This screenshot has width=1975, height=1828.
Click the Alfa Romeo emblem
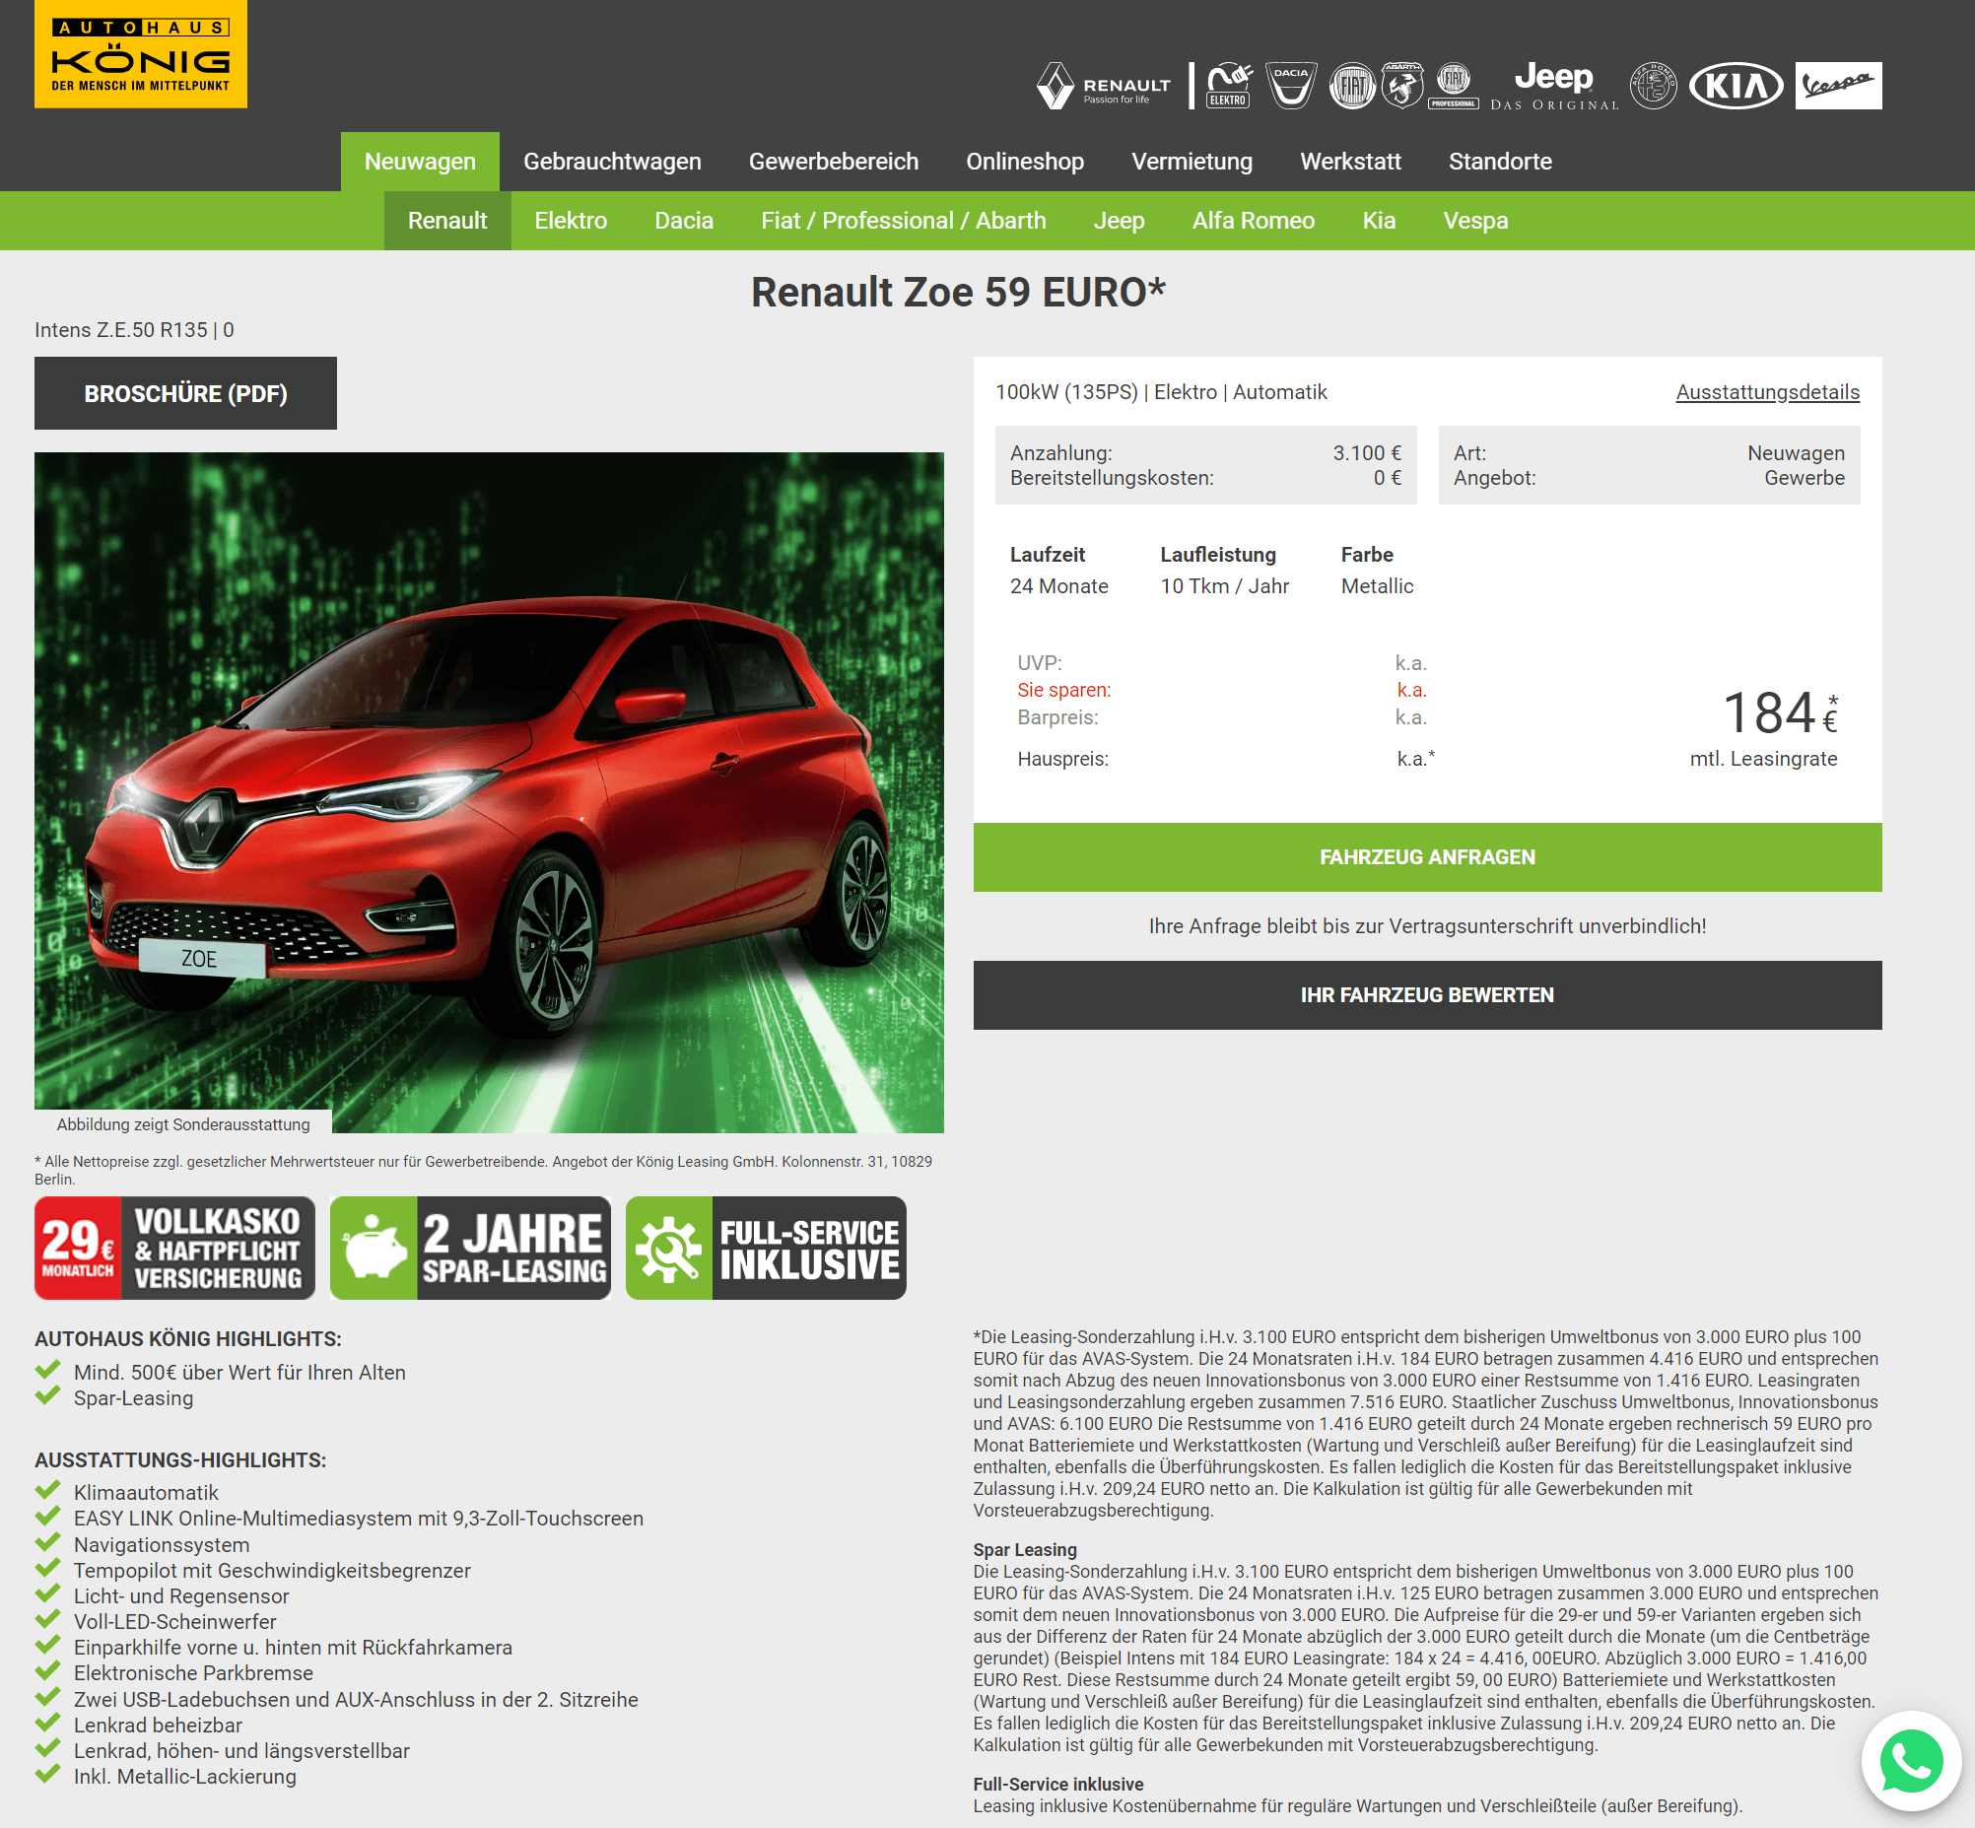pos(1654,86)
